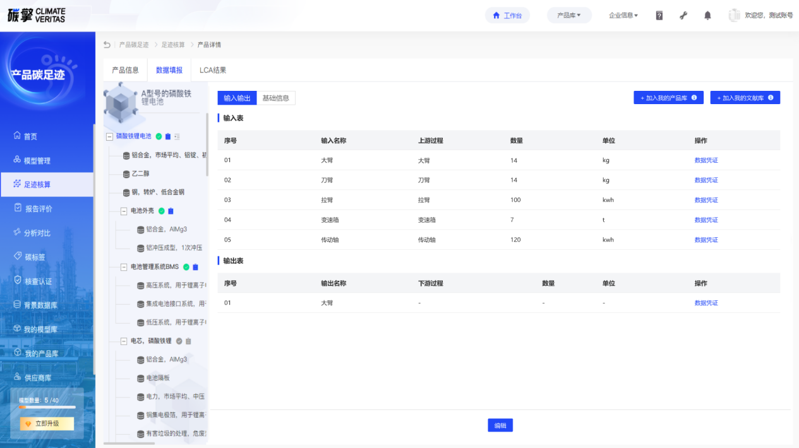
Task: Click the 模型数量 usage progress bar
Action: (47, 407)
